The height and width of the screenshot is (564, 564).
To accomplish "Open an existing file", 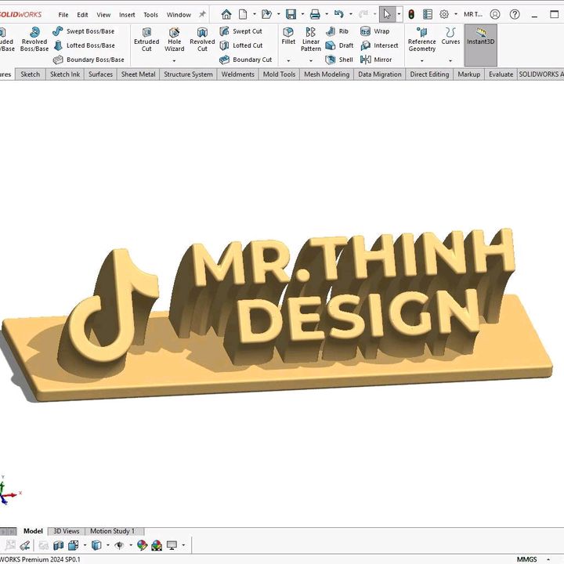I will pos(266,14).
